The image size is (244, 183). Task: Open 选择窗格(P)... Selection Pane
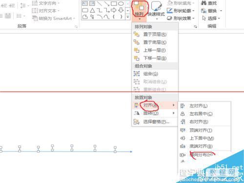click(x=155, y=122)
